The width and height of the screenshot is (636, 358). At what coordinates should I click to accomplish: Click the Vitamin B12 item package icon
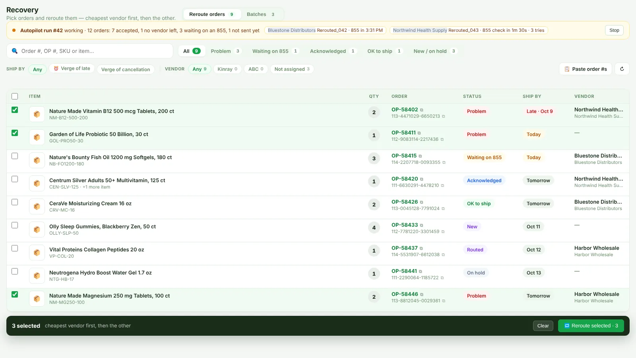(x=37, y=114)
